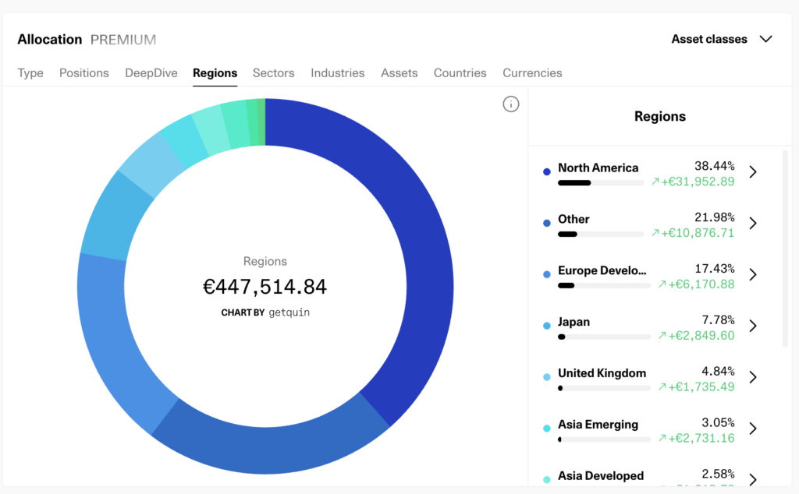Screen dimensions: 799x494
Task: Expand the Japan region chevron
Action: pyautogui.click(x=753, y=326)
